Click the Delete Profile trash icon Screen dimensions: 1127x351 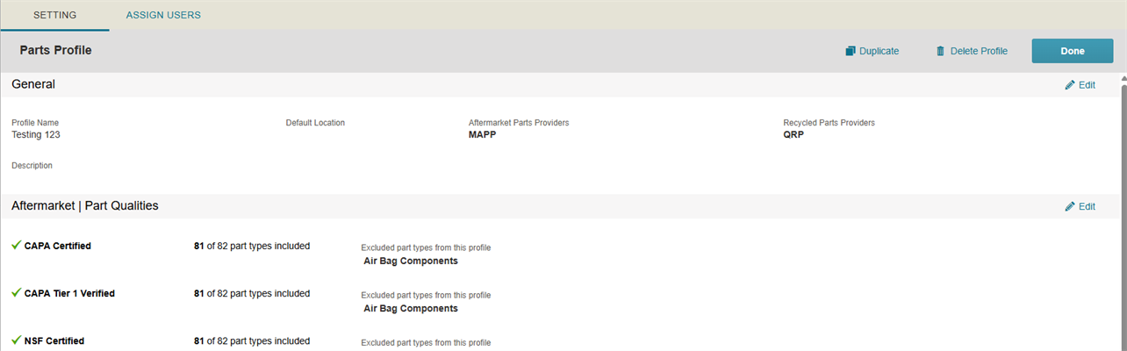[x=941, y=51]
